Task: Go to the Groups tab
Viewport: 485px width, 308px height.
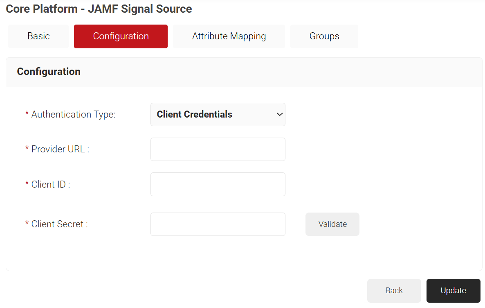Action: (x=324, y=36)
